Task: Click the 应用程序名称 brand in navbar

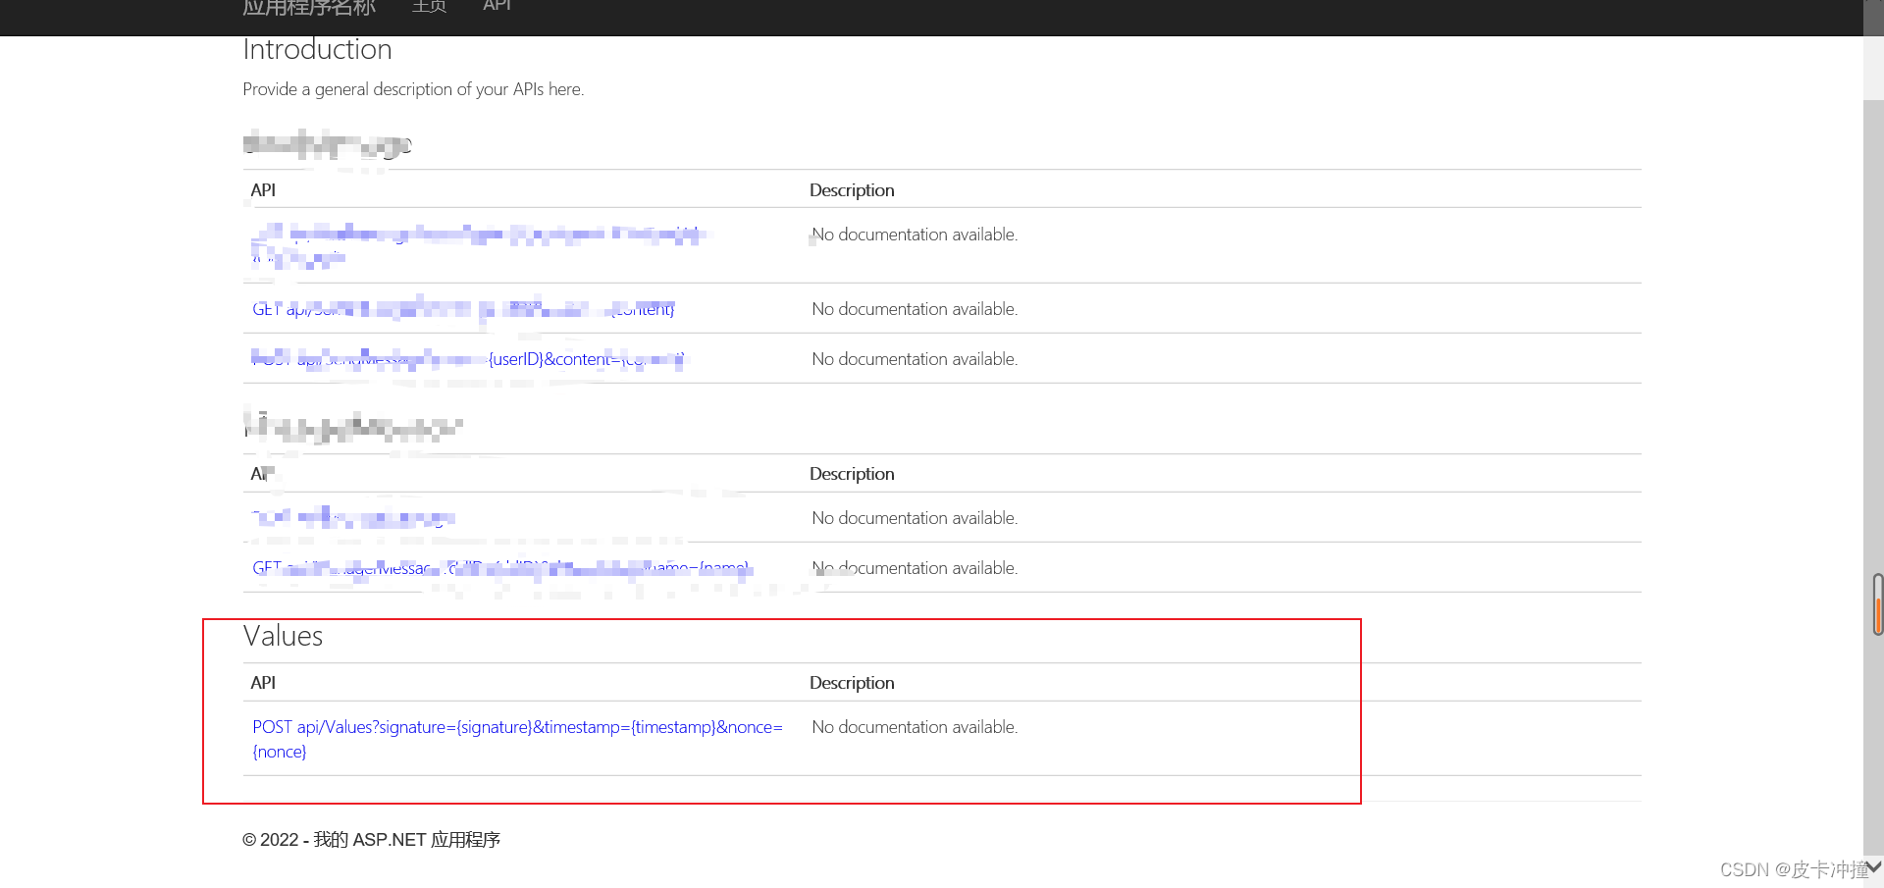Action: 309,8
